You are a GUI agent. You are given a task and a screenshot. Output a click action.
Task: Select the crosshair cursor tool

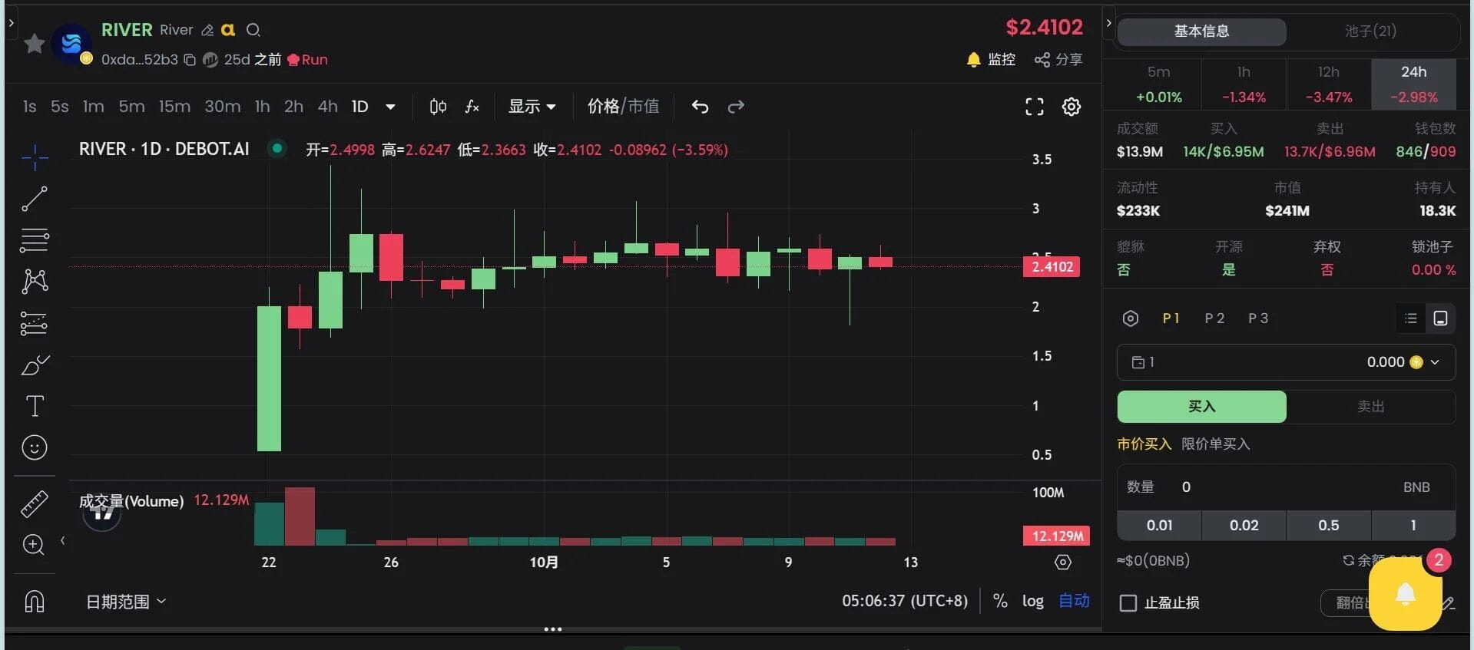tap(35, 157)
